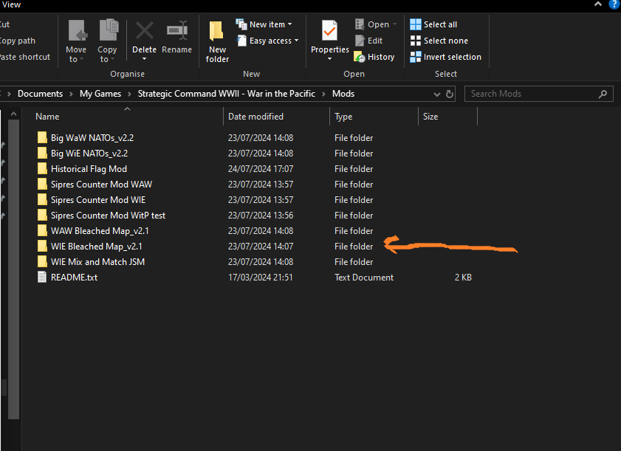Go to My Games in the address bar
This screenshot has height=451, width=621.
tap(100, 94)
